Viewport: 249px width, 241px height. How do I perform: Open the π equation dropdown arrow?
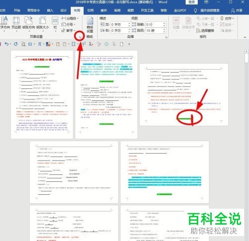[44, 44]
